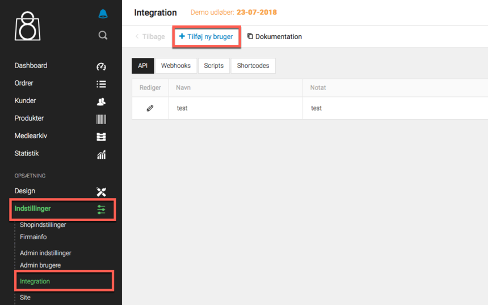Click the Mediearkiv archive icon

(x=101, y=137)
